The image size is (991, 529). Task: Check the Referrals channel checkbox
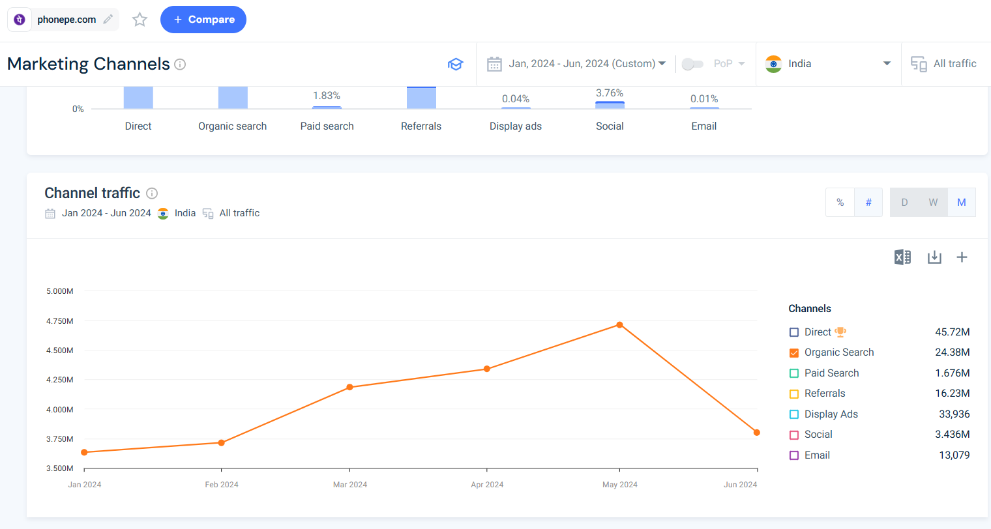tap(794, 393)
